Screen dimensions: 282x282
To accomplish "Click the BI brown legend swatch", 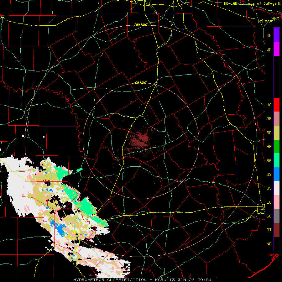I will 277,230.
